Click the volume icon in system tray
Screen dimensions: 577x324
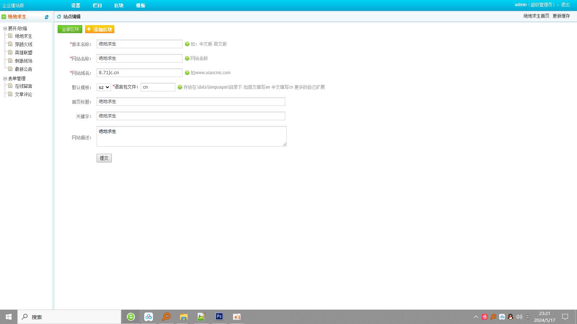pyautogui.click(x=519, y=317)
